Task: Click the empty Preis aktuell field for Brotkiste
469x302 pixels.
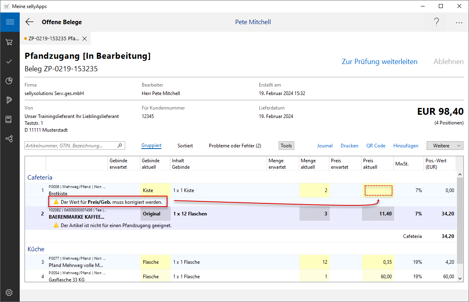Action: coord(378,190)
